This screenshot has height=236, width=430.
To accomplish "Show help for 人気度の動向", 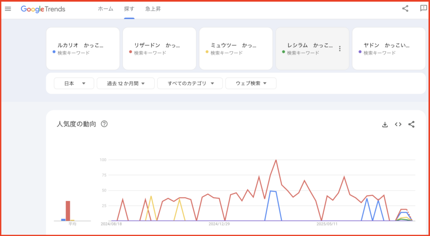I will click(104, 124).
